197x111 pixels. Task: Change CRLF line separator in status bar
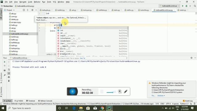162,104
